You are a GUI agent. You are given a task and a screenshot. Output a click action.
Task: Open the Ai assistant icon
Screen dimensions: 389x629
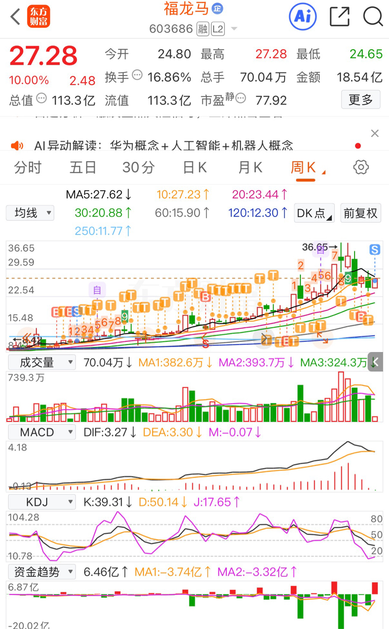[x=302, y=17]
